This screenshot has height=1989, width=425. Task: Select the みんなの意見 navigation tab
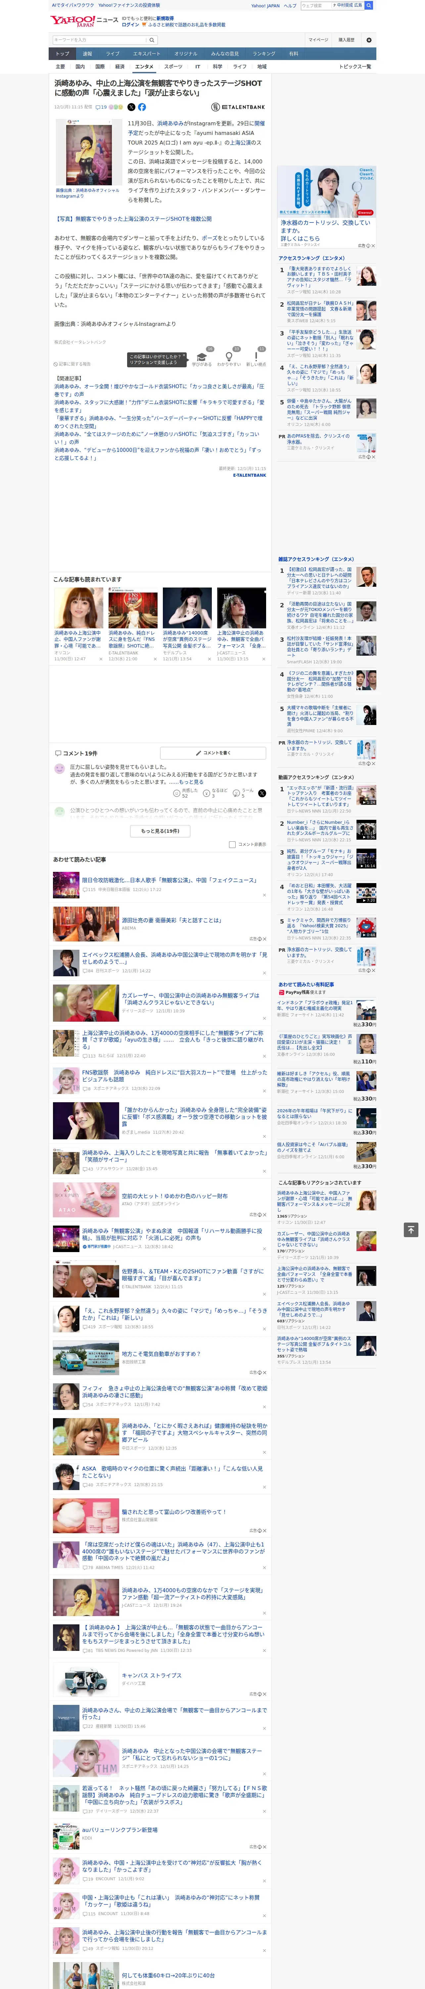coord(225,53)
